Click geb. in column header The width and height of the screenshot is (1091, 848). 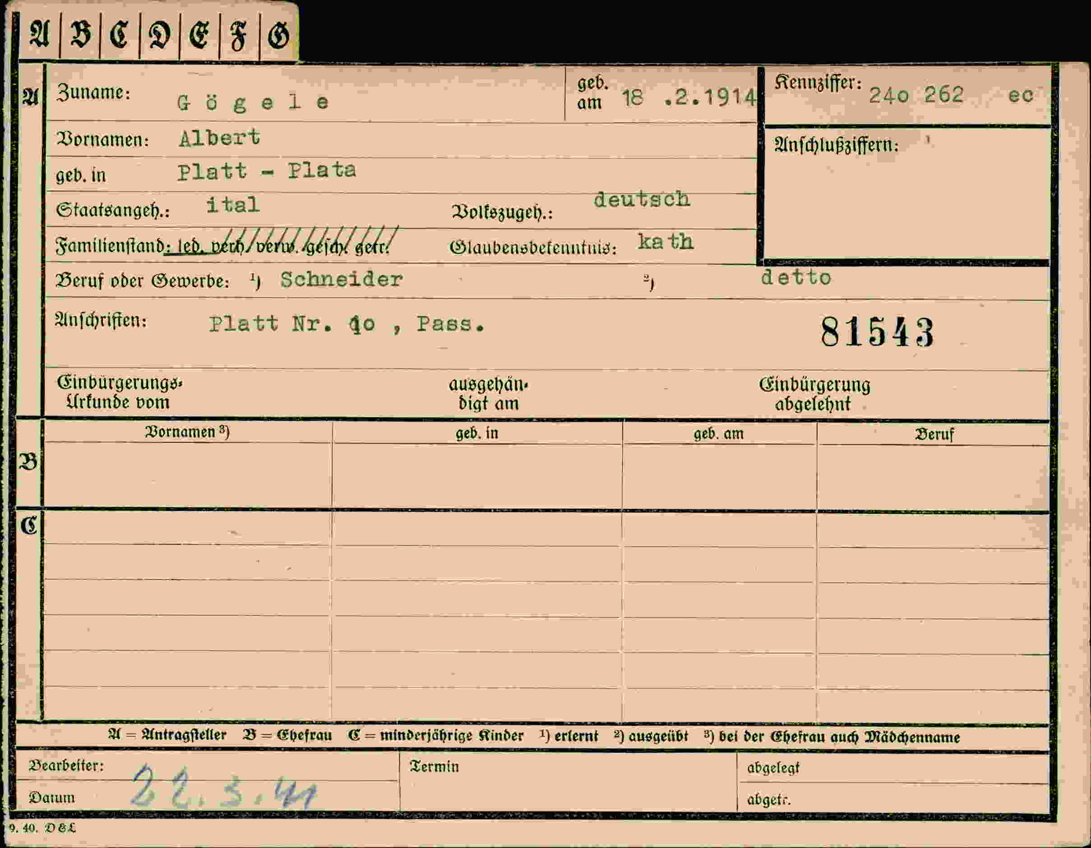[x=477, y=433]
